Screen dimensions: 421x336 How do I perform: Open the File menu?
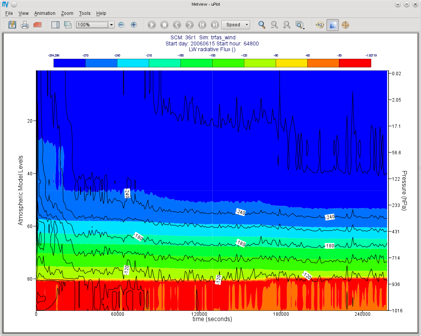9,13
